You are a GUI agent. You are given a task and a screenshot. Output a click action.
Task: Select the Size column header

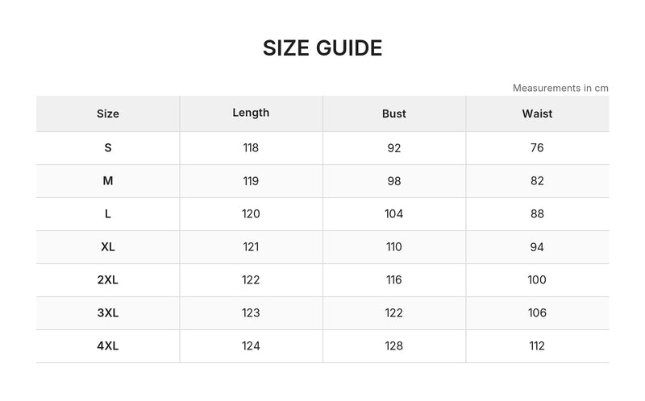click(108, 114)
